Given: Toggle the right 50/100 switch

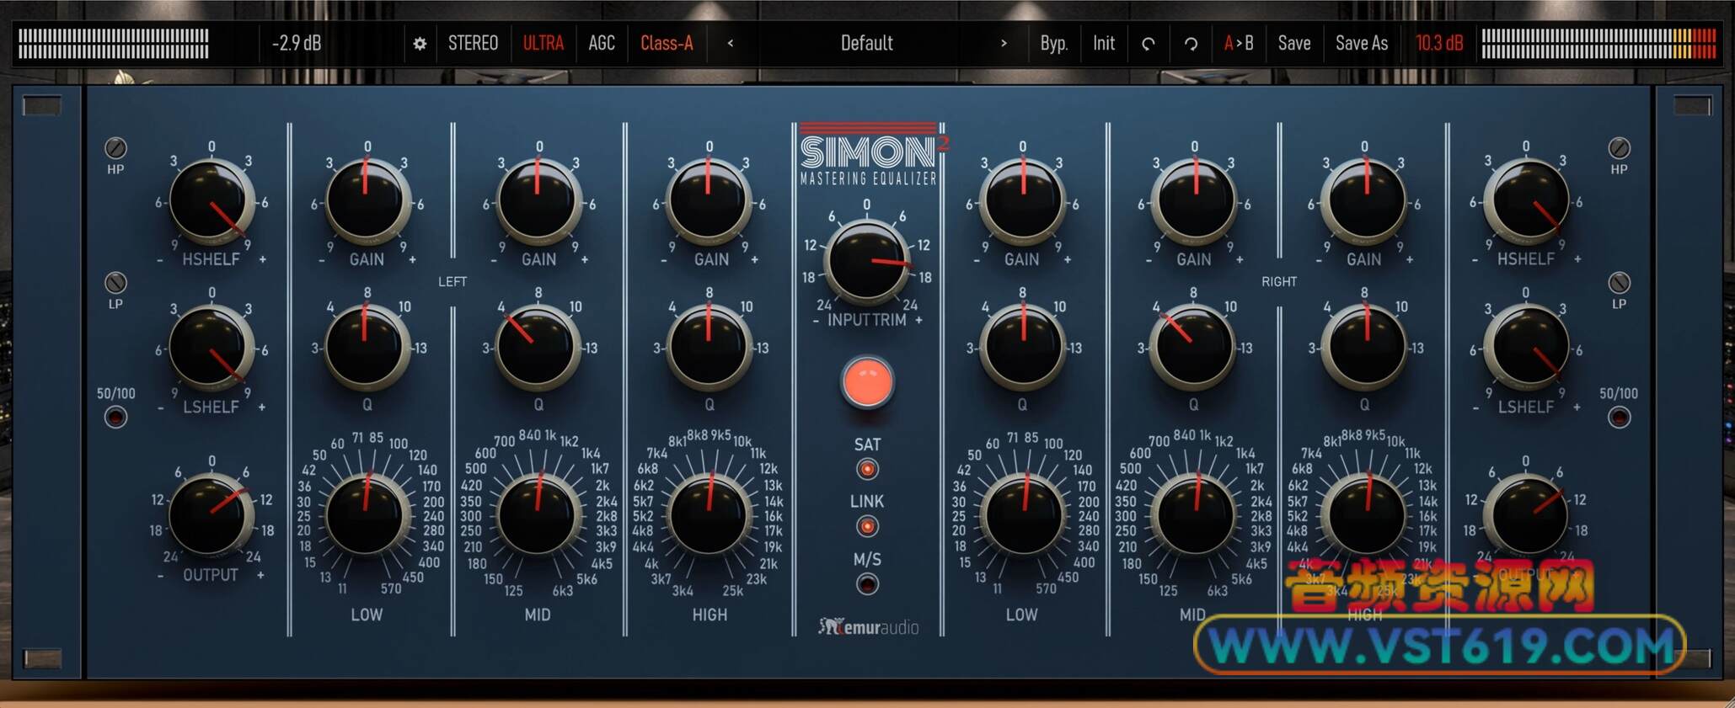Looking at the screenshot, I should pyautogui.click(x=1619, y=417).
